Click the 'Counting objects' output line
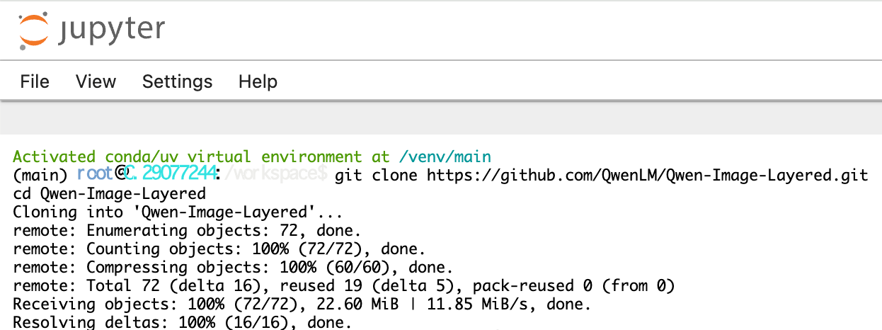The image size is (882, 330). pos(219,249)
